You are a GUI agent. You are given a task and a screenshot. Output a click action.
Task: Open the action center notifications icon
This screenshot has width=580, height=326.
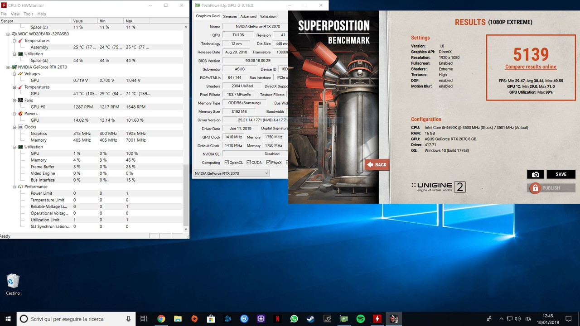(x=569, y=319)
